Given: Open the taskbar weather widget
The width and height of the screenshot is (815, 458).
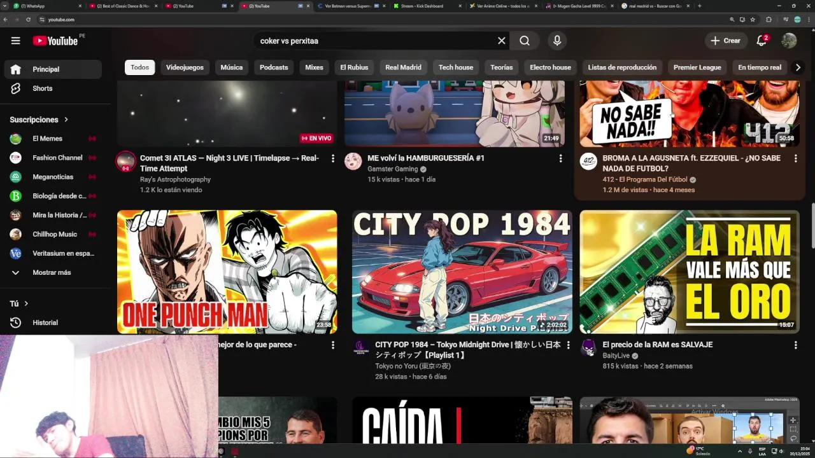Looking at the screenshot, I should (698, 451).
